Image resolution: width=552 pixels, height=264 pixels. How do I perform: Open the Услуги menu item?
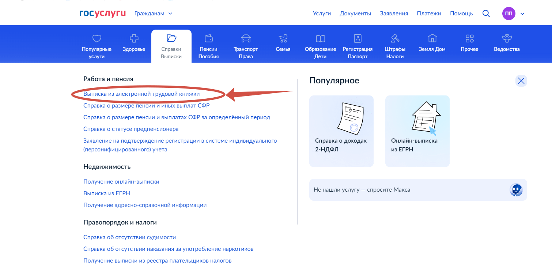click(322, 14)
